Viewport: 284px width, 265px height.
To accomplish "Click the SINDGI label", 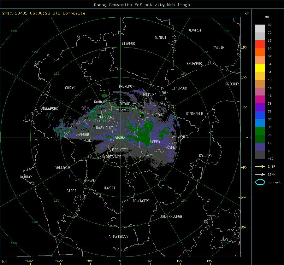I will (161, 37).
